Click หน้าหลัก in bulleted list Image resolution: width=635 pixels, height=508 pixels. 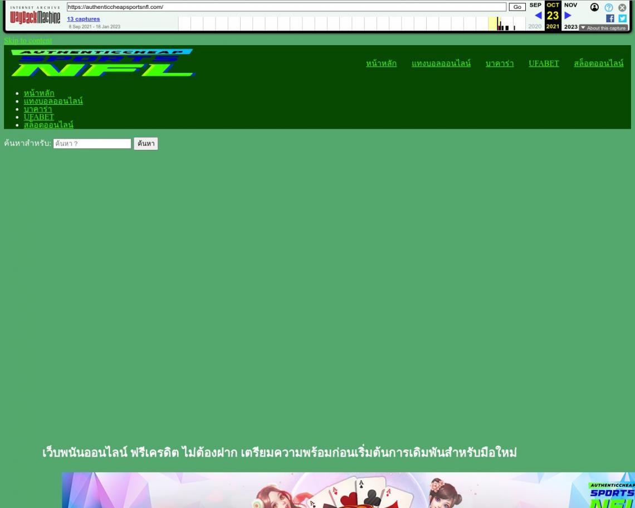[x=39, y=93]
